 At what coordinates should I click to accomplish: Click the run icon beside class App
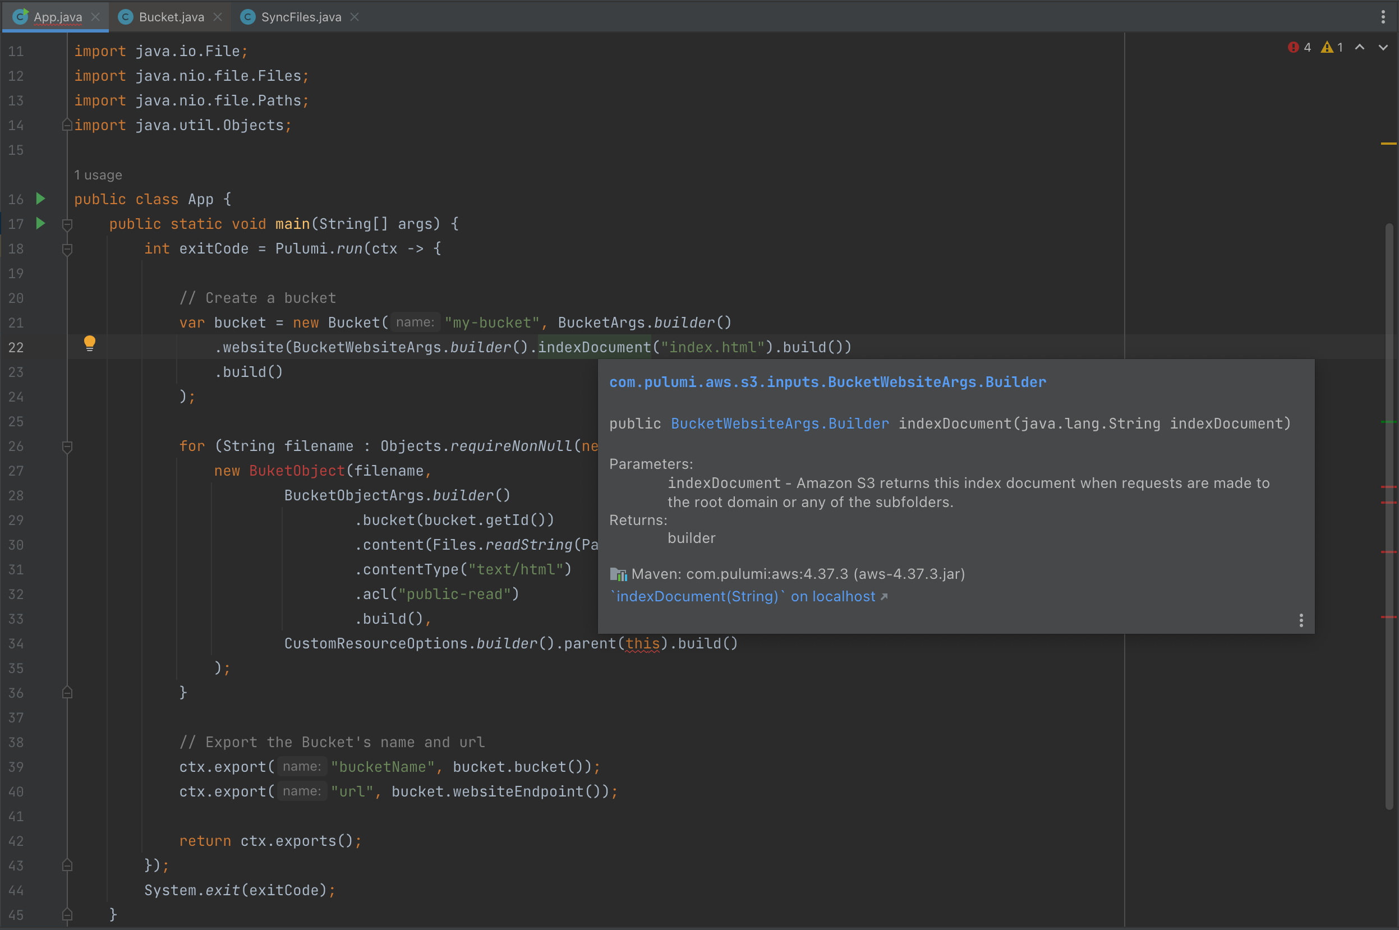(40, 199)
